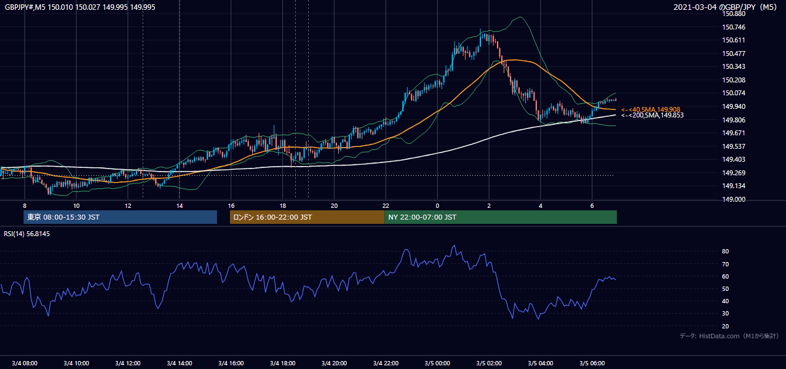Click the RSI(14) 56.8145 indicator label
The image size is (786, 369).
click(x=26, y=234)
